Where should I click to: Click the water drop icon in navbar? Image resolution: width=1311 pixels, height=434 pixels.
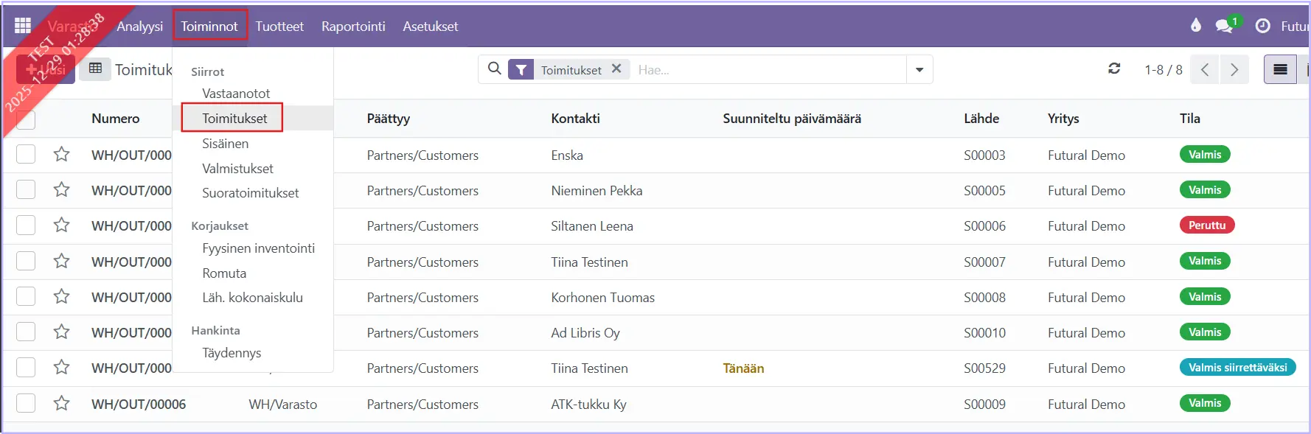[x=1196, y=26]
